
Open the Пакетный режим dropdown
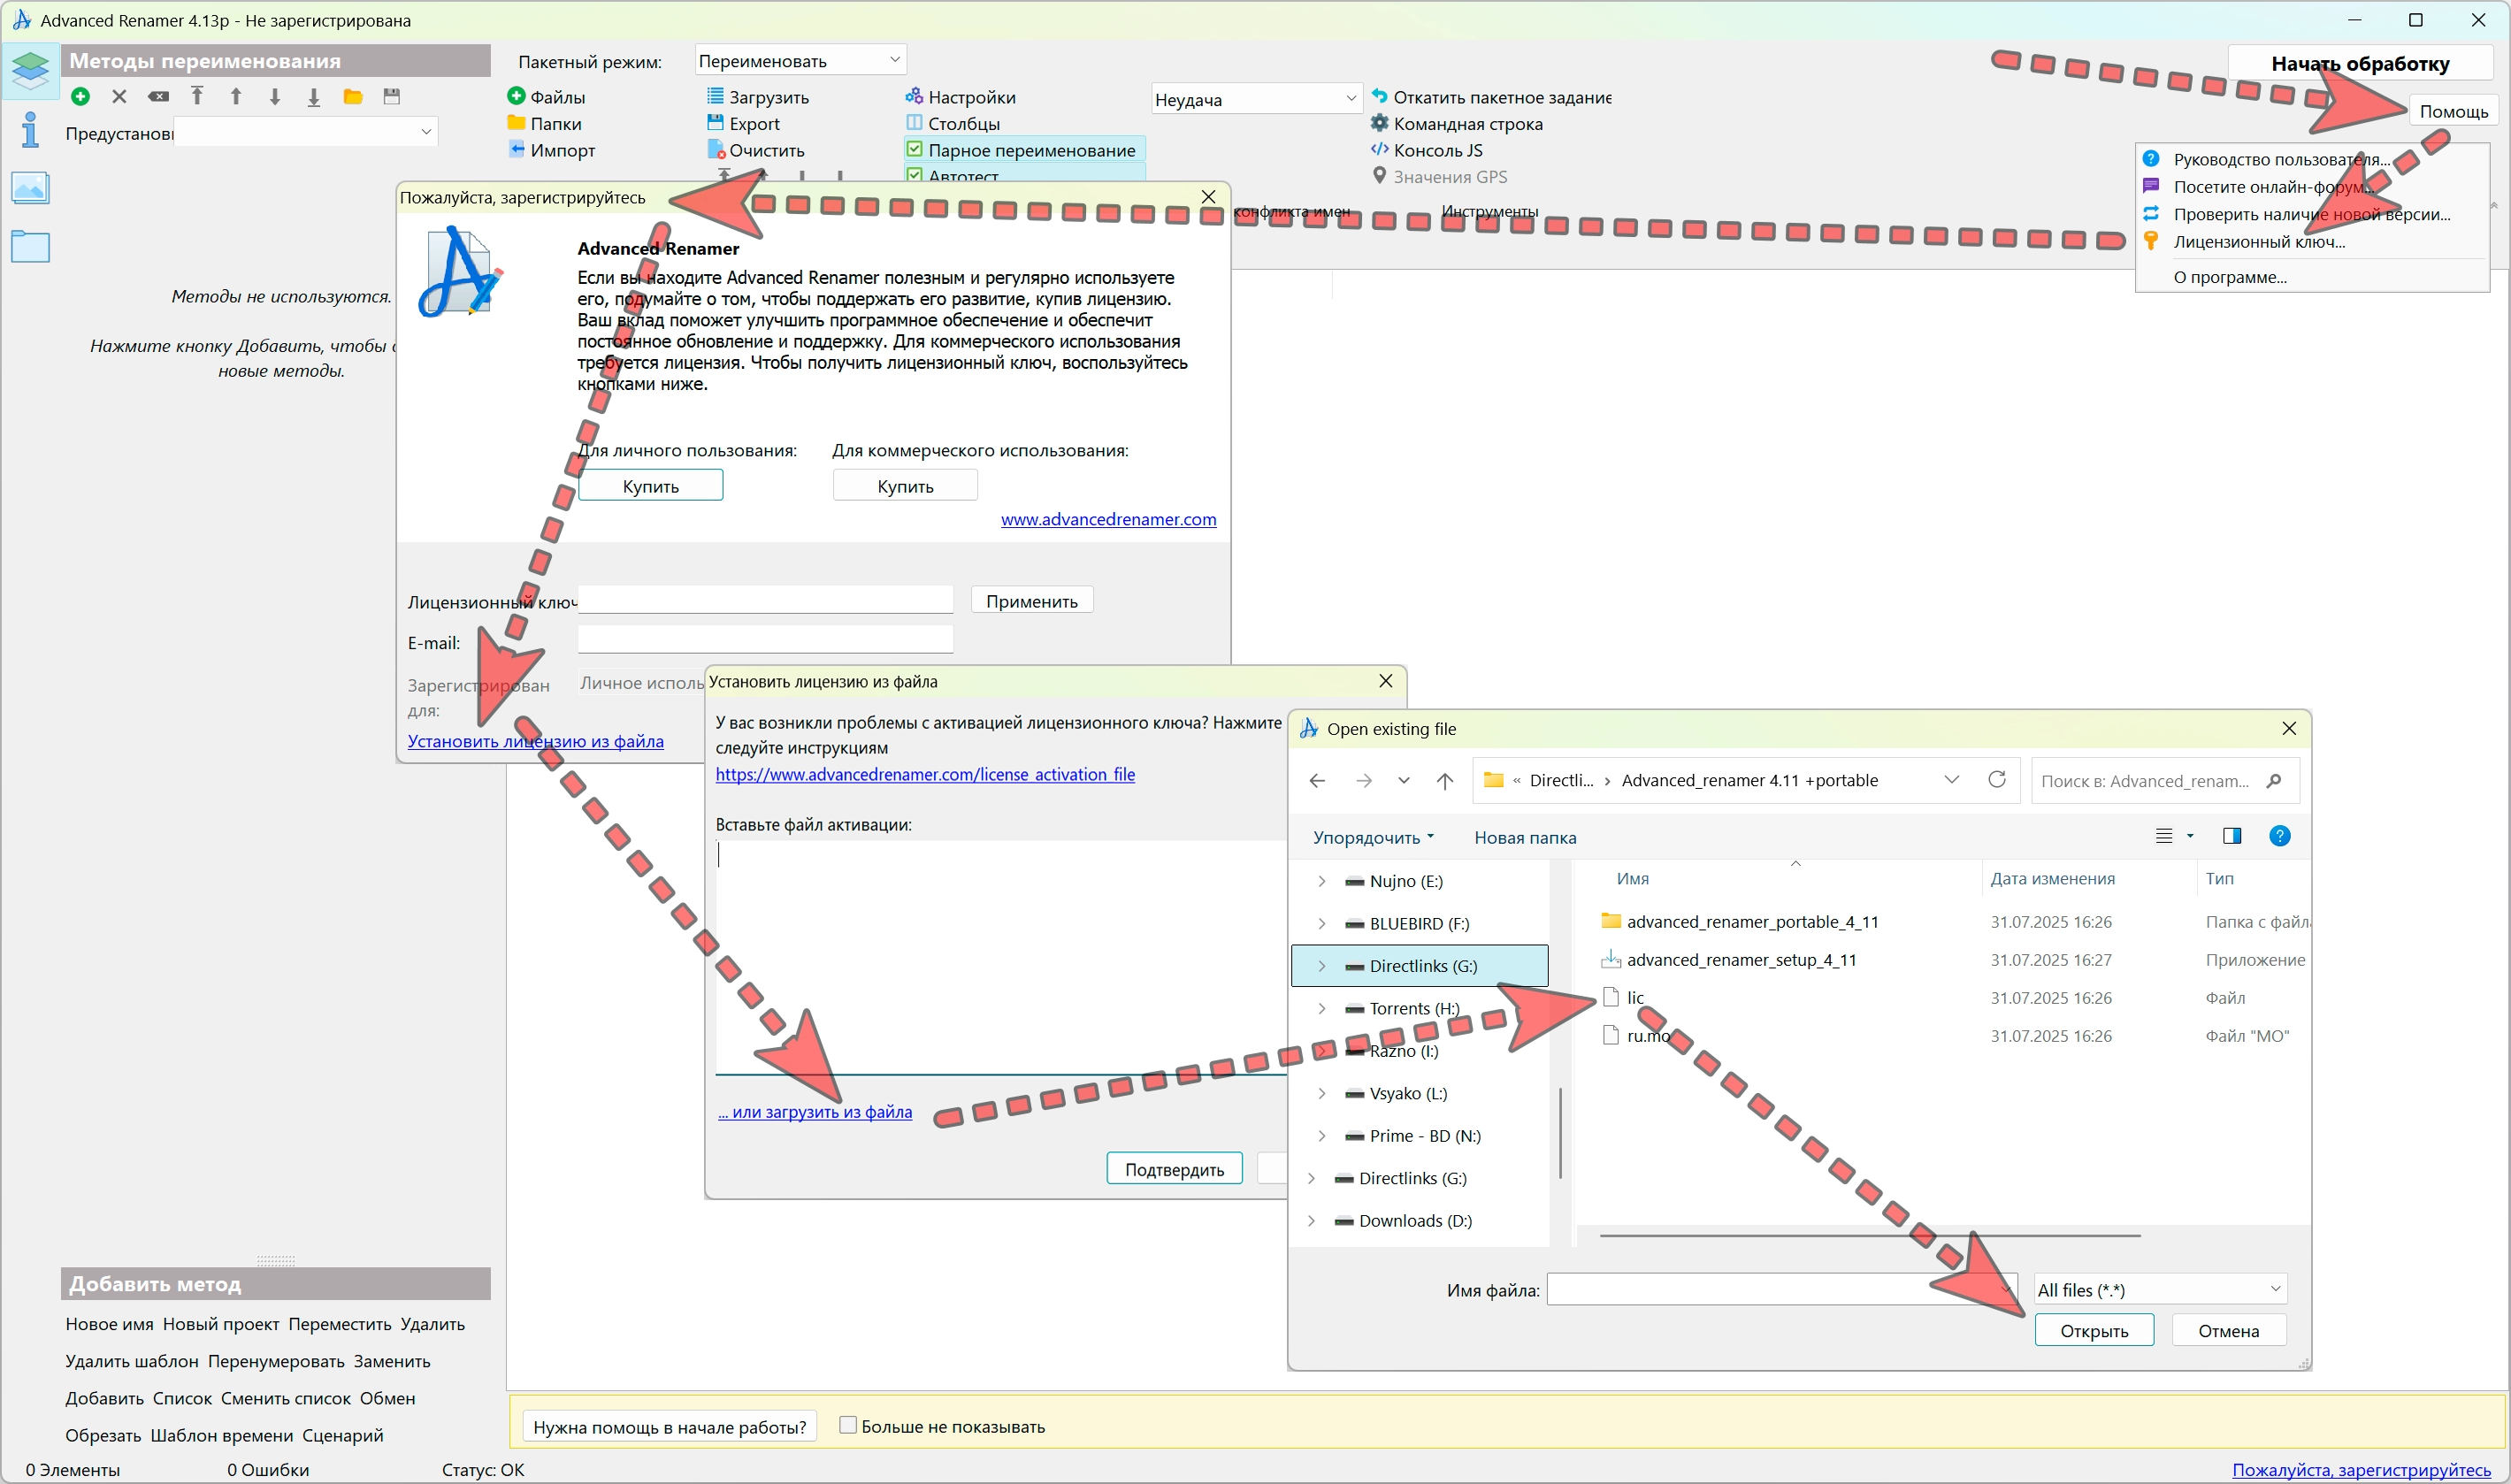[799, 60]
